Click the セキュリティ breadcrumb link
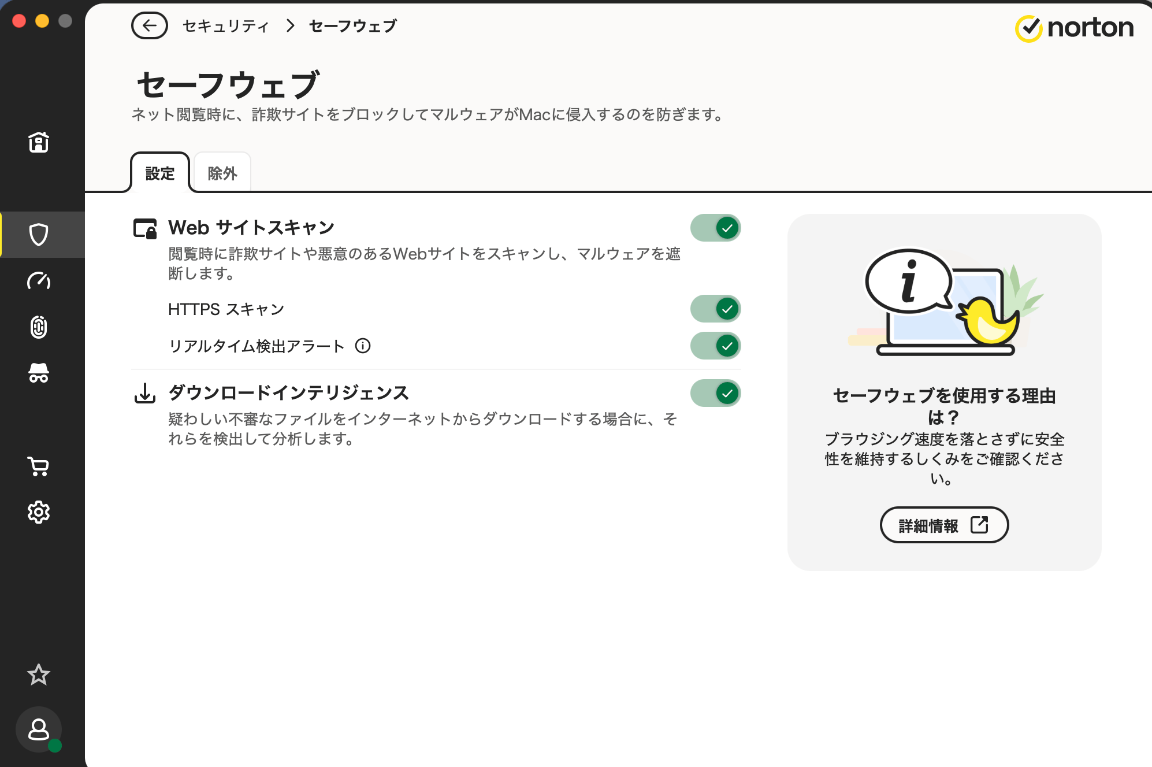This screenshot has width=1152, height=767. (x=226, y=26)
